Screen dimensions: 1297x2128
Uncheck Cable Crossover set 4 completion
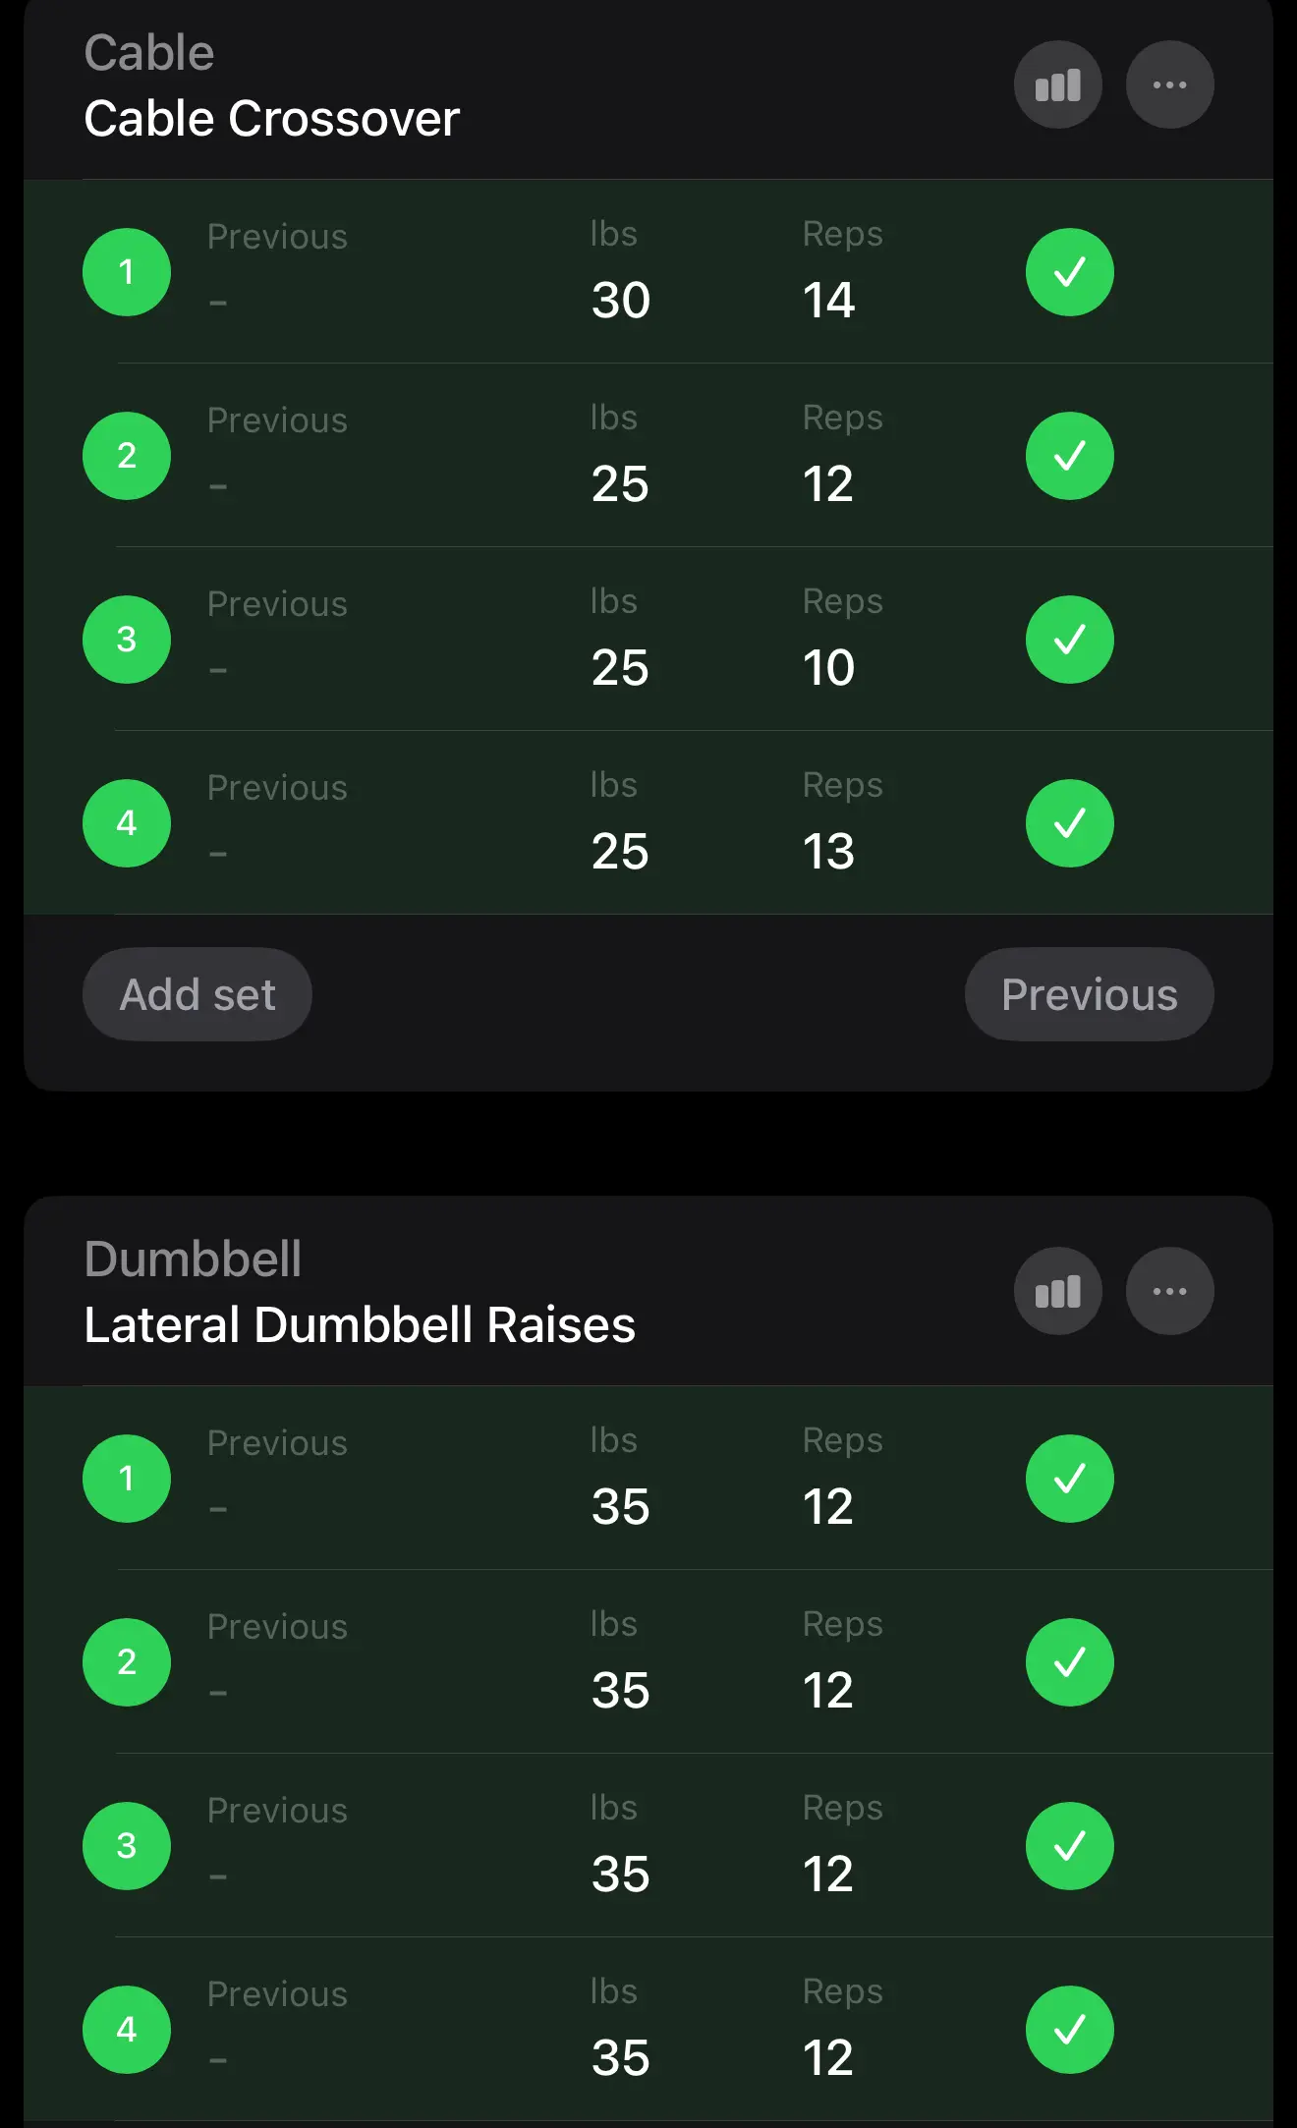[1069, 823]
